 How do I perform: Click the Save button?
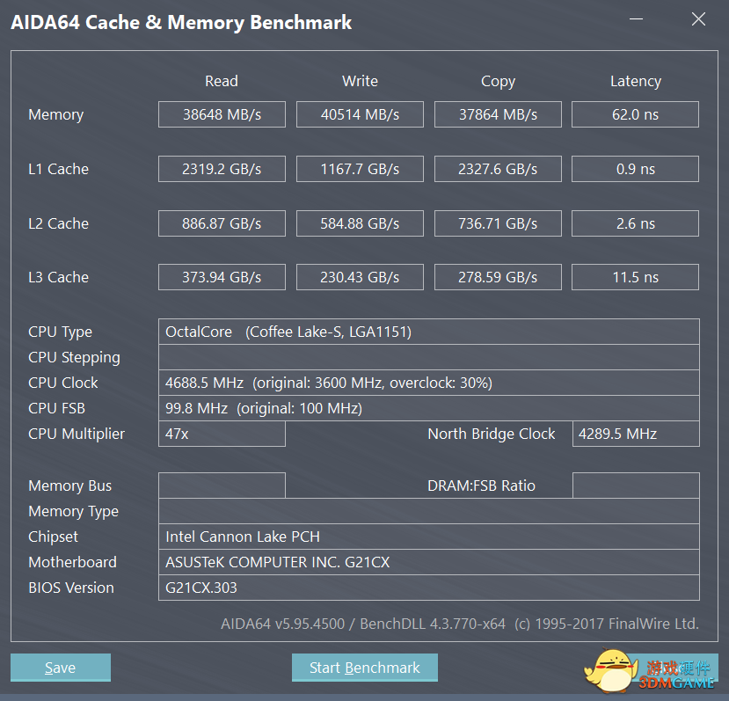click(x=61, y=668)
